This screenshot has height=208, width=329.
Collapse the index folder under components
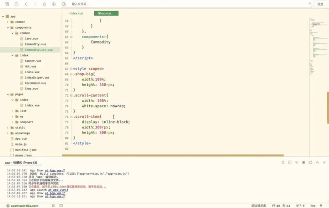click(13, 55)
